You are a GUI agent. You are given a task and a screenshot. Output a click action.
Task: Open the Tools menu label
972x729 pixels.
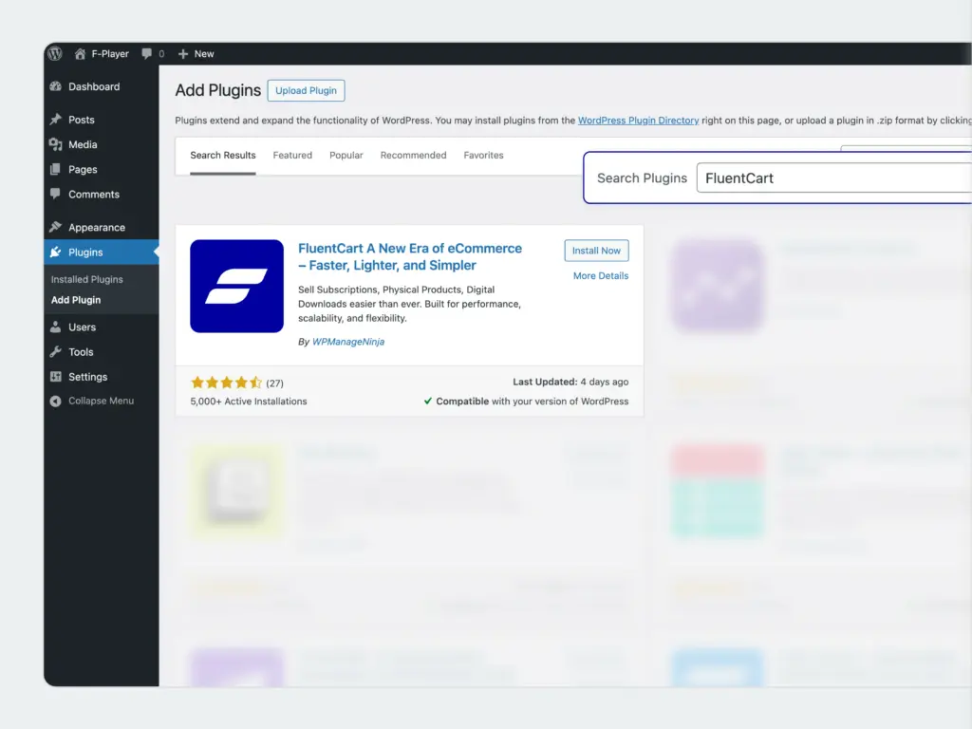pos(81,352)
